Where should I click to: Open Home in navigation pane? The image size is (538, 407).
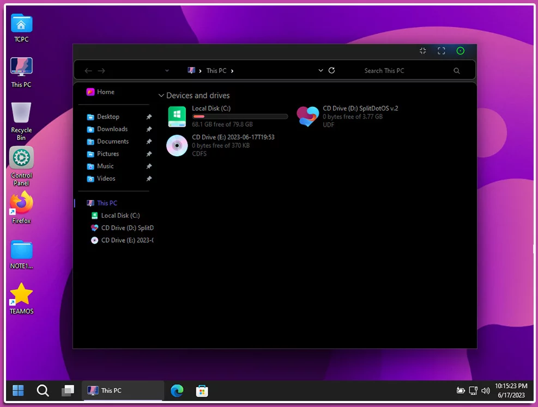100,92
